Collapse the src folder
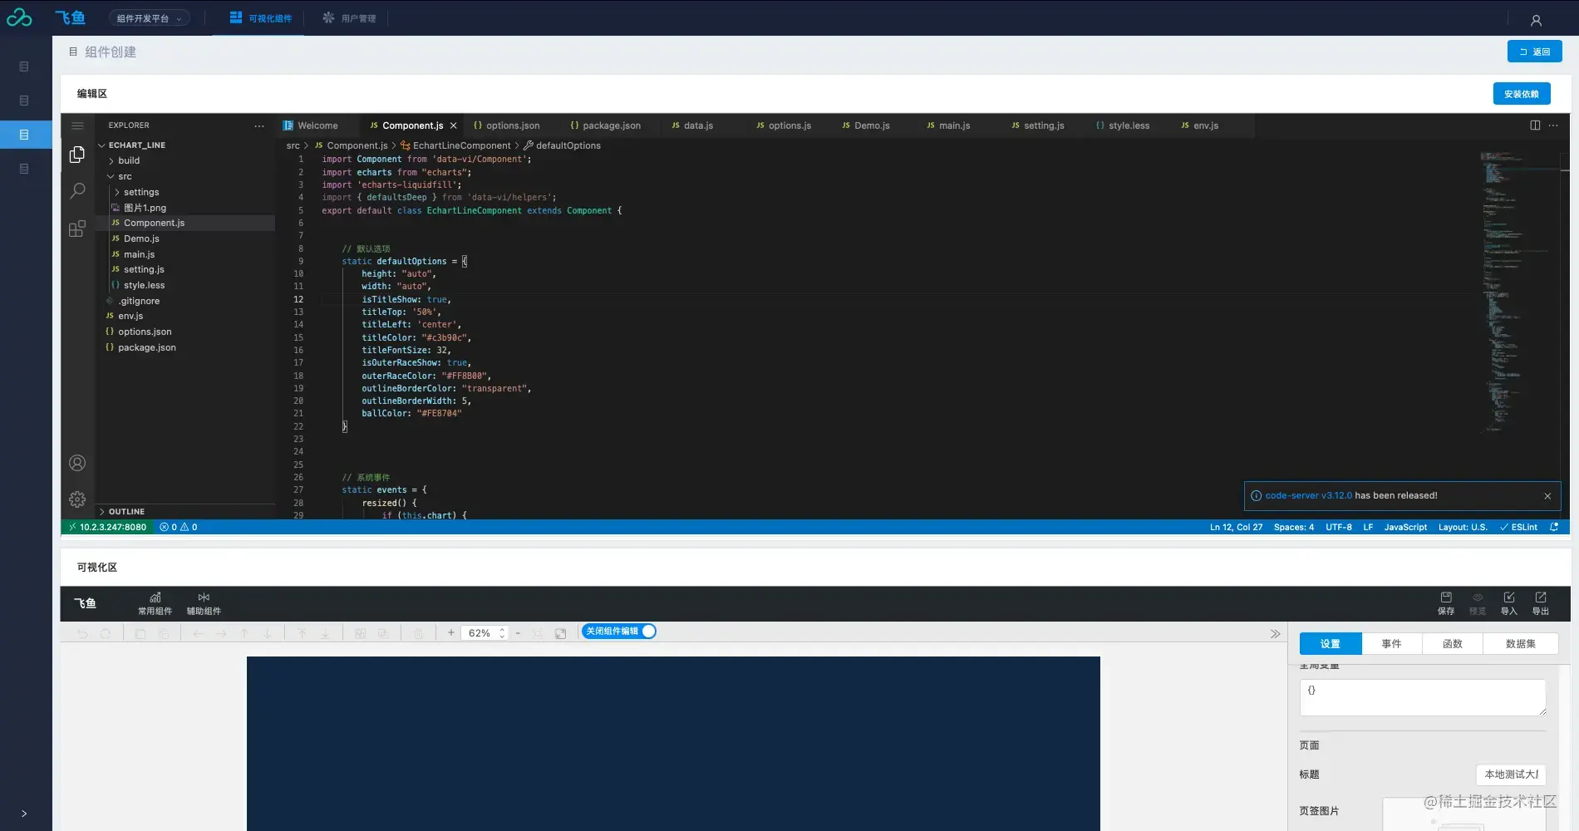1579x831 pixels. (125, 176)
